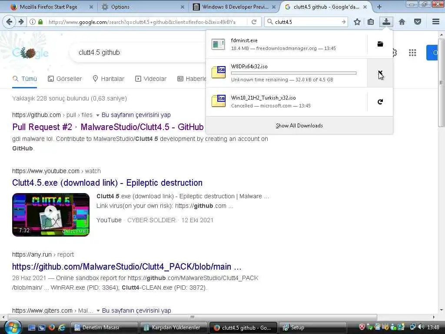The image size is (445, 334).
Task: Expand dropdown arrow beside github.com pull files
Action: point(98,115)
